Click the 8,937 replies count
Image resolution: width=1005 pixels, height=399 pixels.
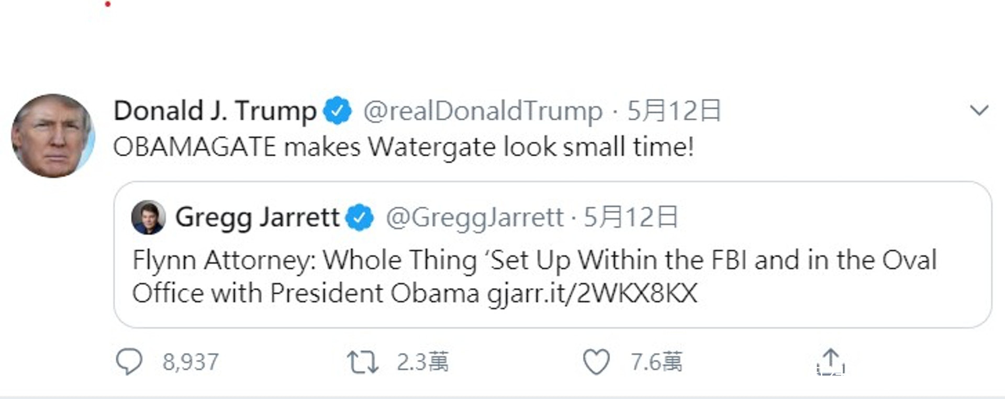pos(191,362)
